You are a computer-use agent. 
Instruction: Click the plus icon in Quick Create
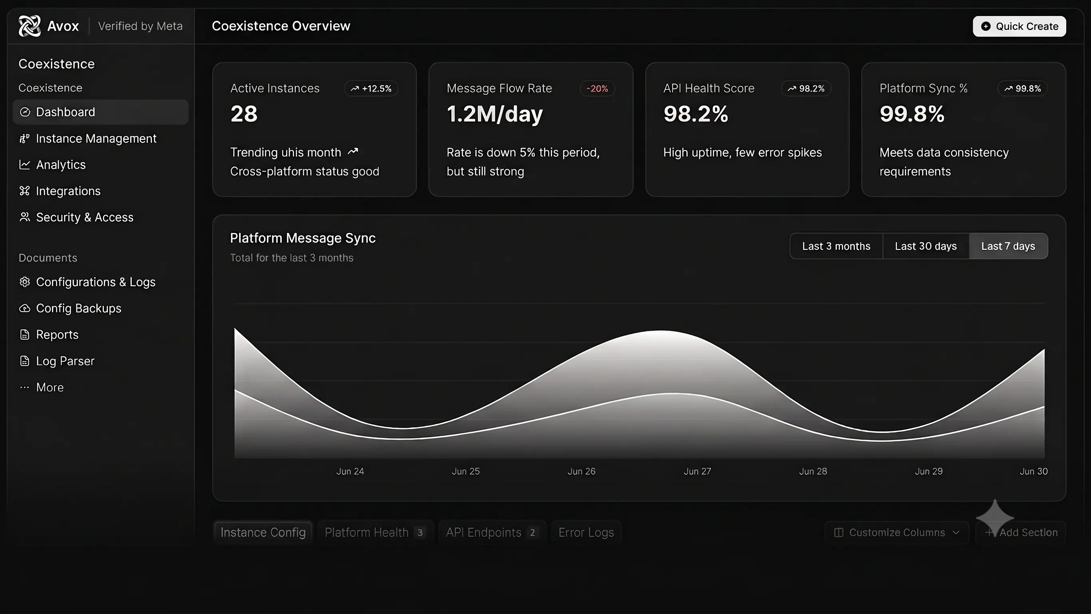[986, 26]
